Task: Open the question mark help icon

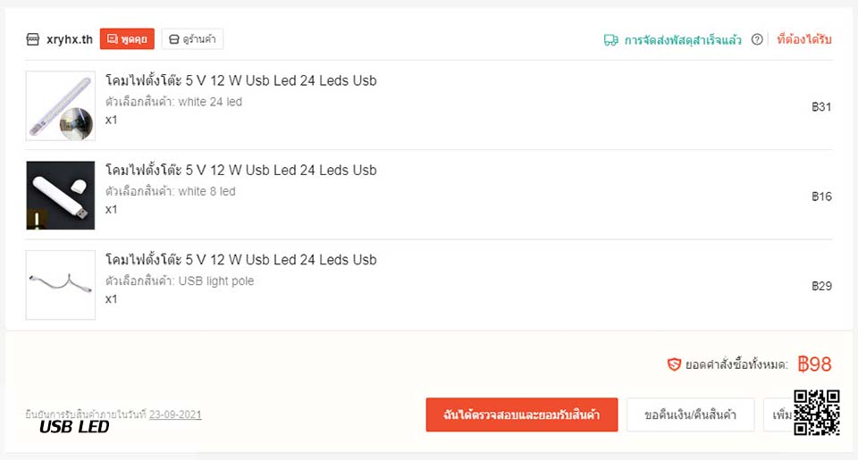Action: pos(757,39)
